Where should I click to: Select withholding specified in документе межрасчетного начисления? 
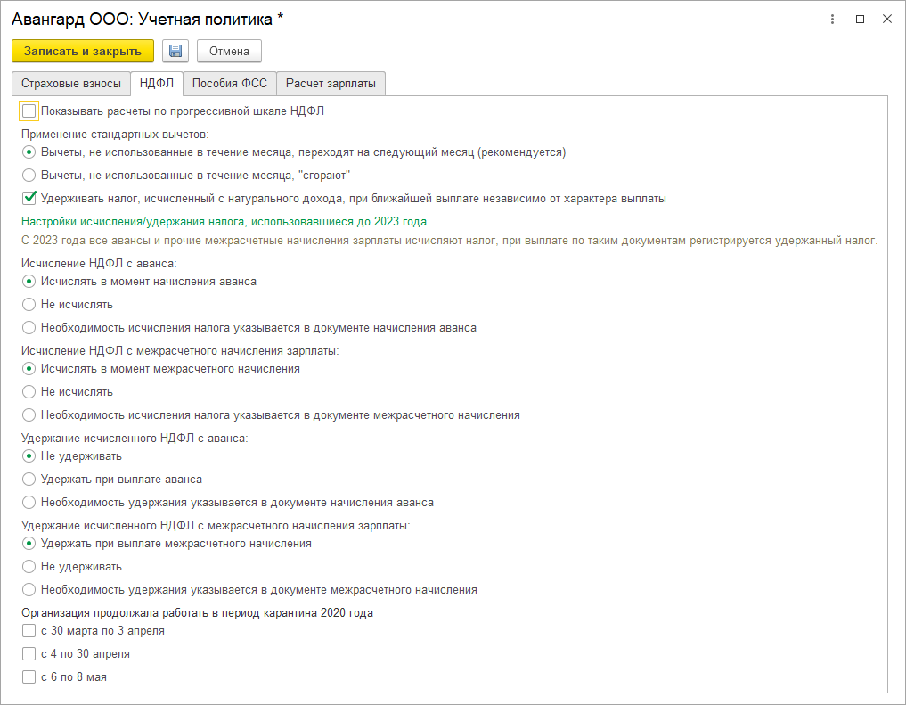pyautogui.click(x=29, y=589)
